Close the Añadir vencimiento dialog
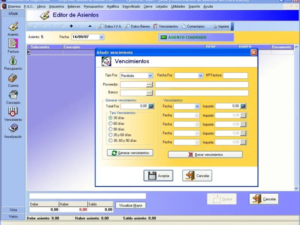Screen dimensions: 300x225 tap(253, 52)
